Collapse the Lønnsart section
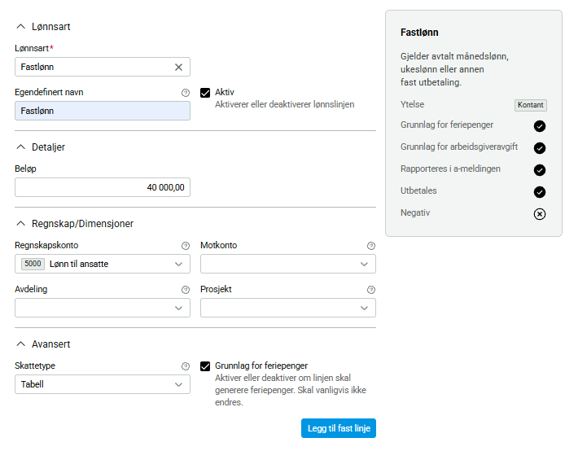Viewport: 565px width, 451px height. coord(21,27)
